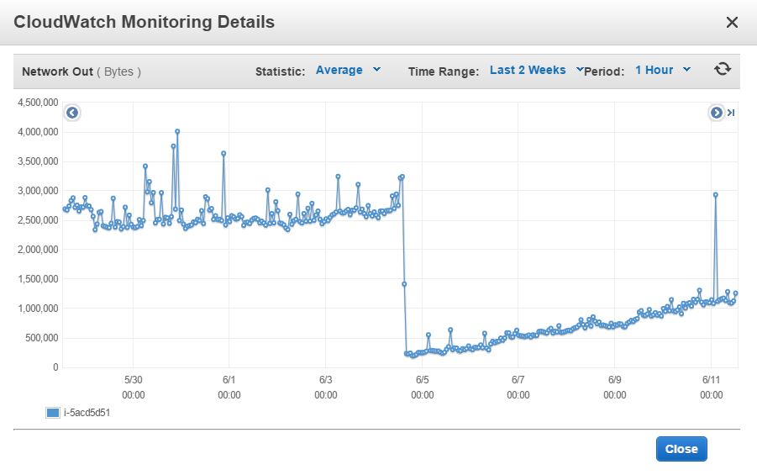Click the Close button
757x475 pixels.
coord(681,449)
